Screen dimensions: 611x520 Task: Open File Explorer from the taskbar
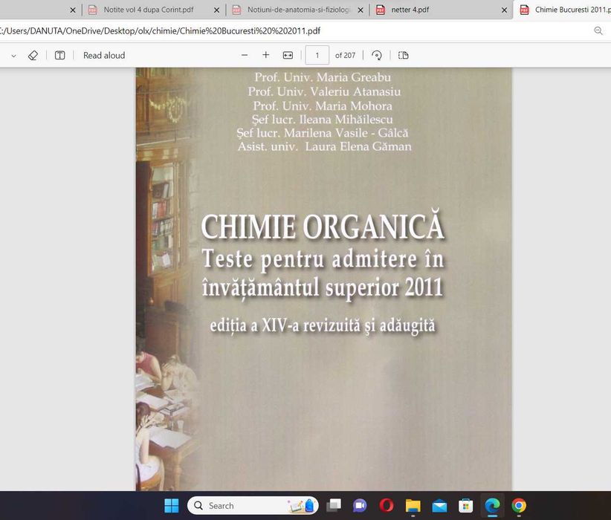413,506
